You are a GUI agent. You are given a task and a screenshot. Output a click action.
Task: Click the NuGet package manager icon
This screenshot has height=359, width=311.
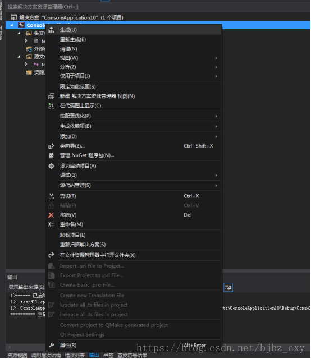click(51, 155)
